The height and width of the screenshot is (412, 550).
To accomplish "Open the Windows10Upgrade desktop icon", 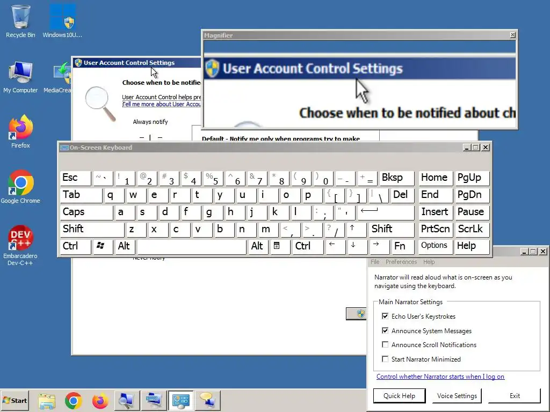I will pos(62,21).
